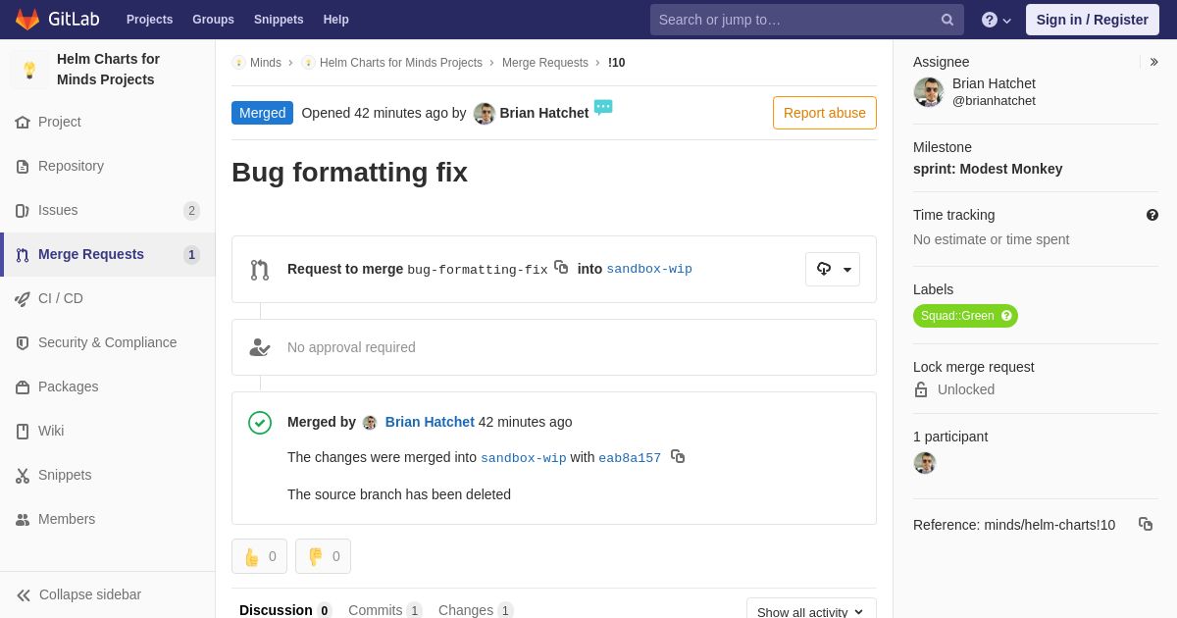1177x618 pixels.
Task: Copy commit SHA eab8a157 icon
Action: tap(678, 456)
